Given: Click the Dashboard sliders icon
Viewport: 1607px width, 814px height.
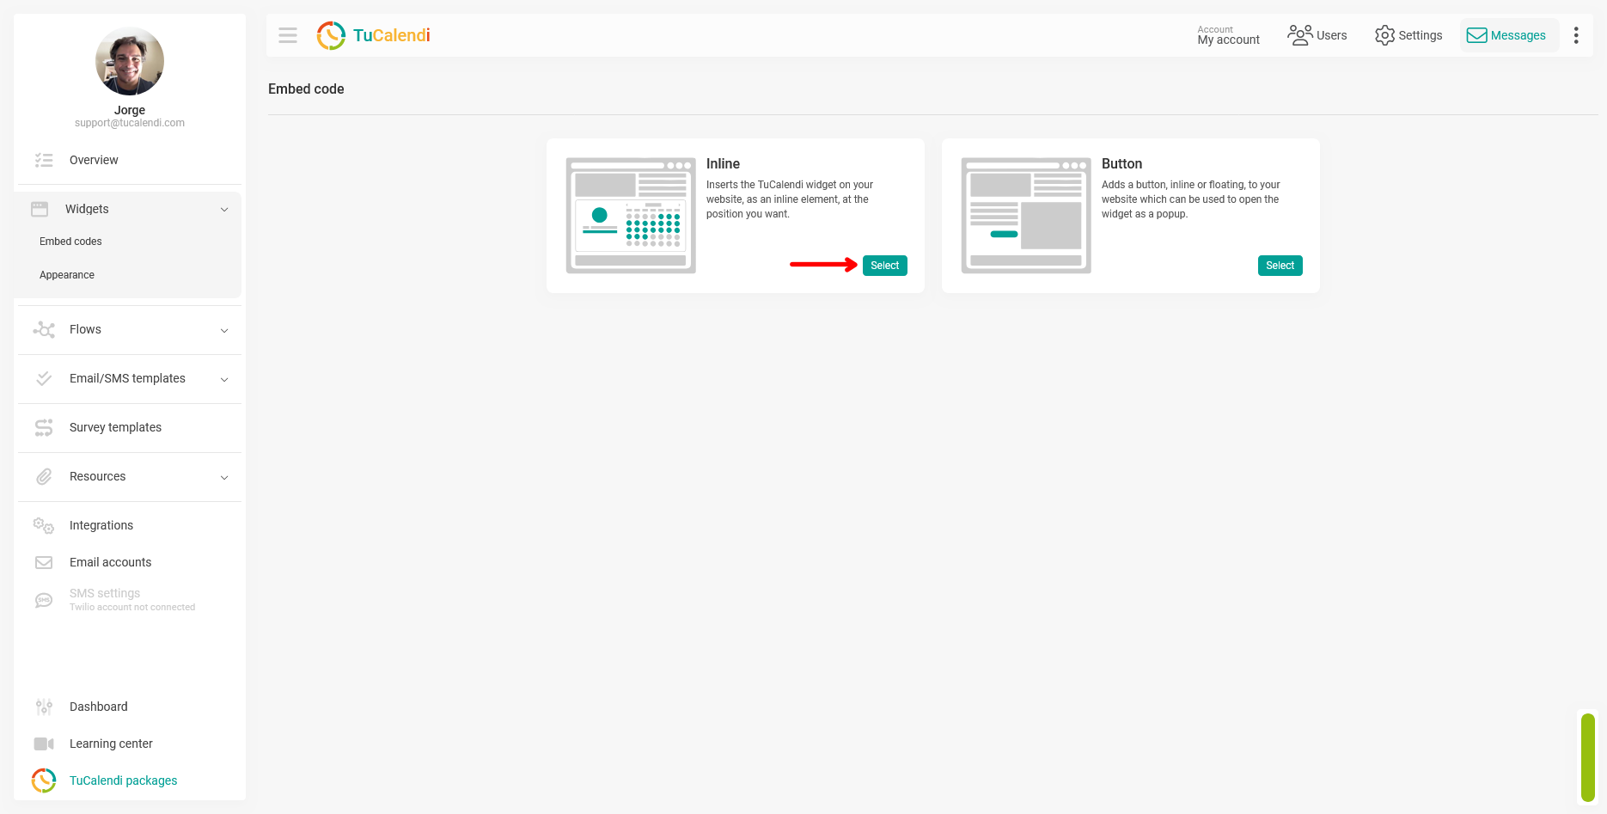Looking at the screenshot, I should coord(44,707).
